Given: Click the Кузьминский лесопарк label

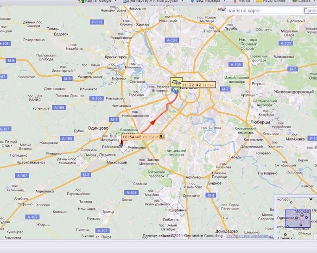Looking at the screenshot, I should click(x=246, y=130).
